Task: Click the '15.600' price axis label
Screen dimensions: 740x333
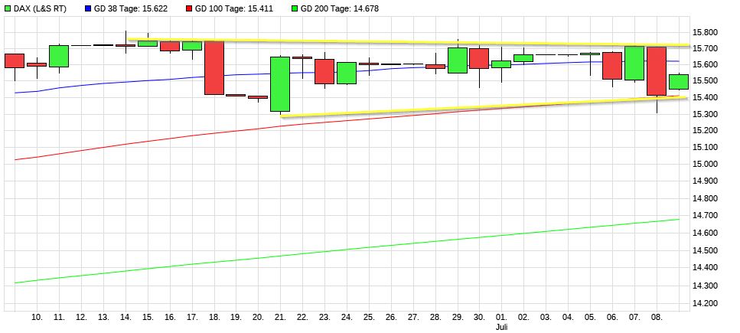Action: coord(705,64)
